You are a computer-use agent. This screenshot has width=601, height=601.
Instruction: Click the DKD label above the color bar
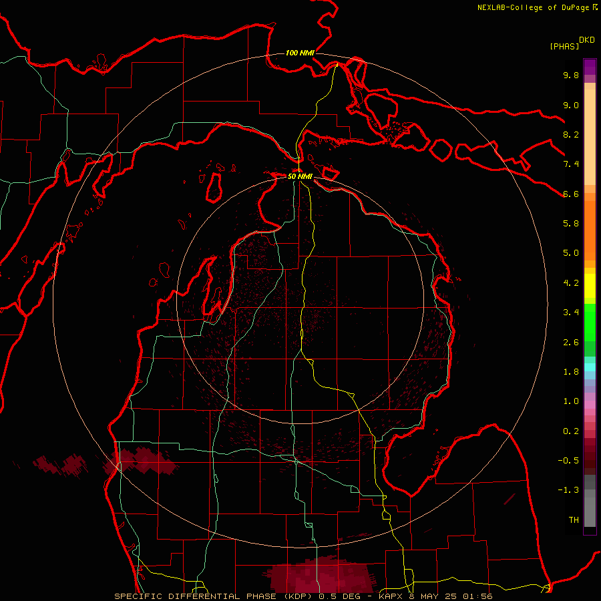[x=587, y=40]
